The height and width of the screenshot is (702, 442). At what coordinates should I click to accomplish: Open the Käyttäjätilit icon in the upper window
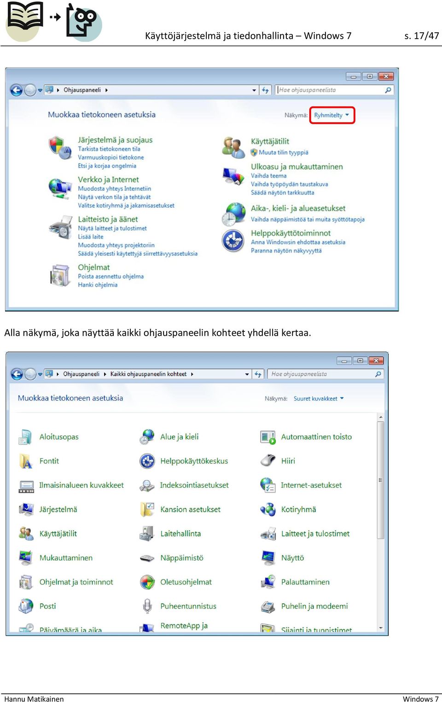[x=233, y=147]
